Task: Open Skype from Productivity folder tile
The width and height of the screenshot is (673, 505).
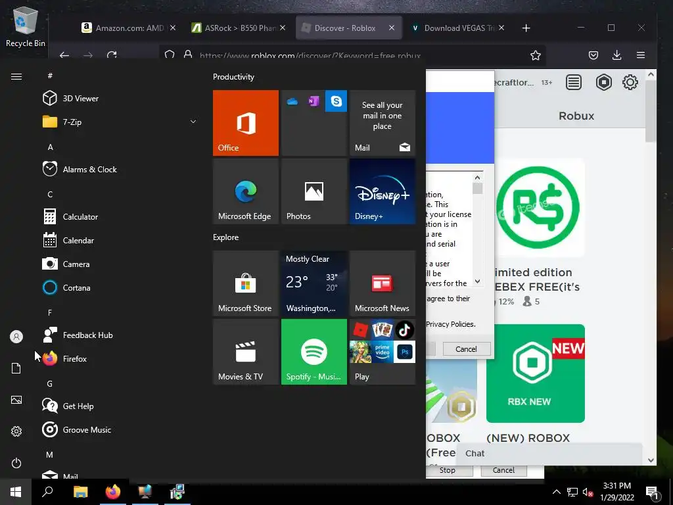Action: (x=336, y=101)
